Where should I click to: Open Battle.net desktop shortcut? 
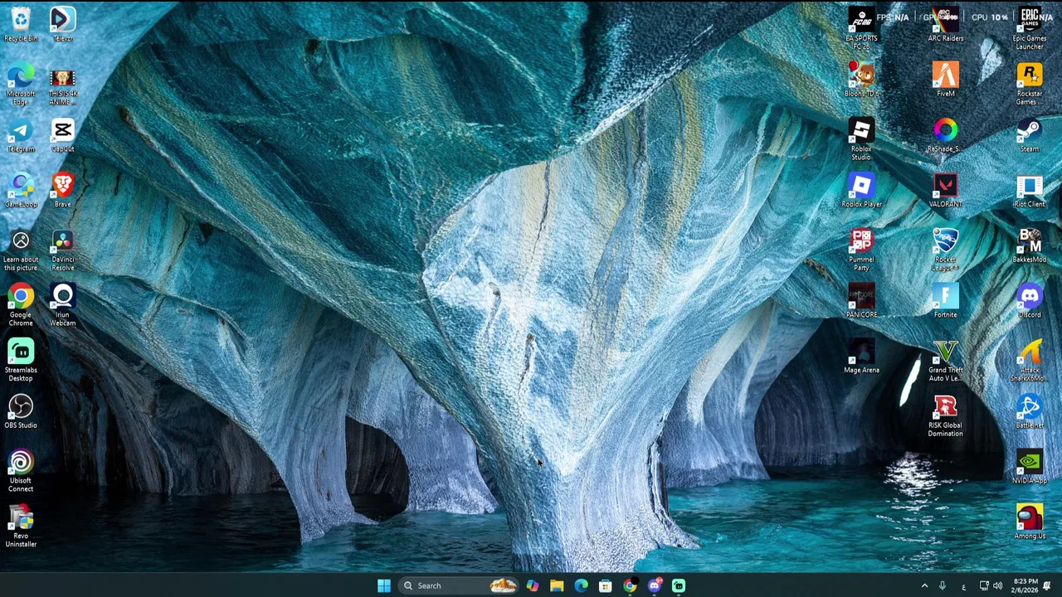(1029, 411)
